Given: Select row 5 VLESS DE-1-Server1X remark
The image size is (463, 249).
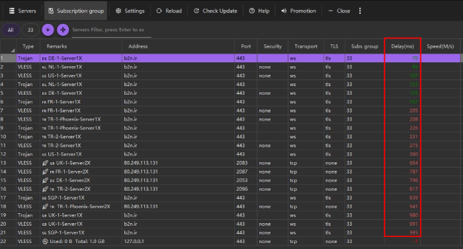Looking at the screenshot, I should click(62, 93).
